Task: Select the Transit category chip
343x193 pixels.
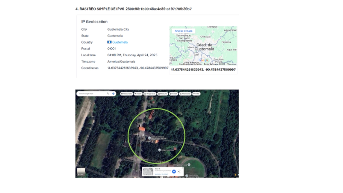Action: (174, 94)
